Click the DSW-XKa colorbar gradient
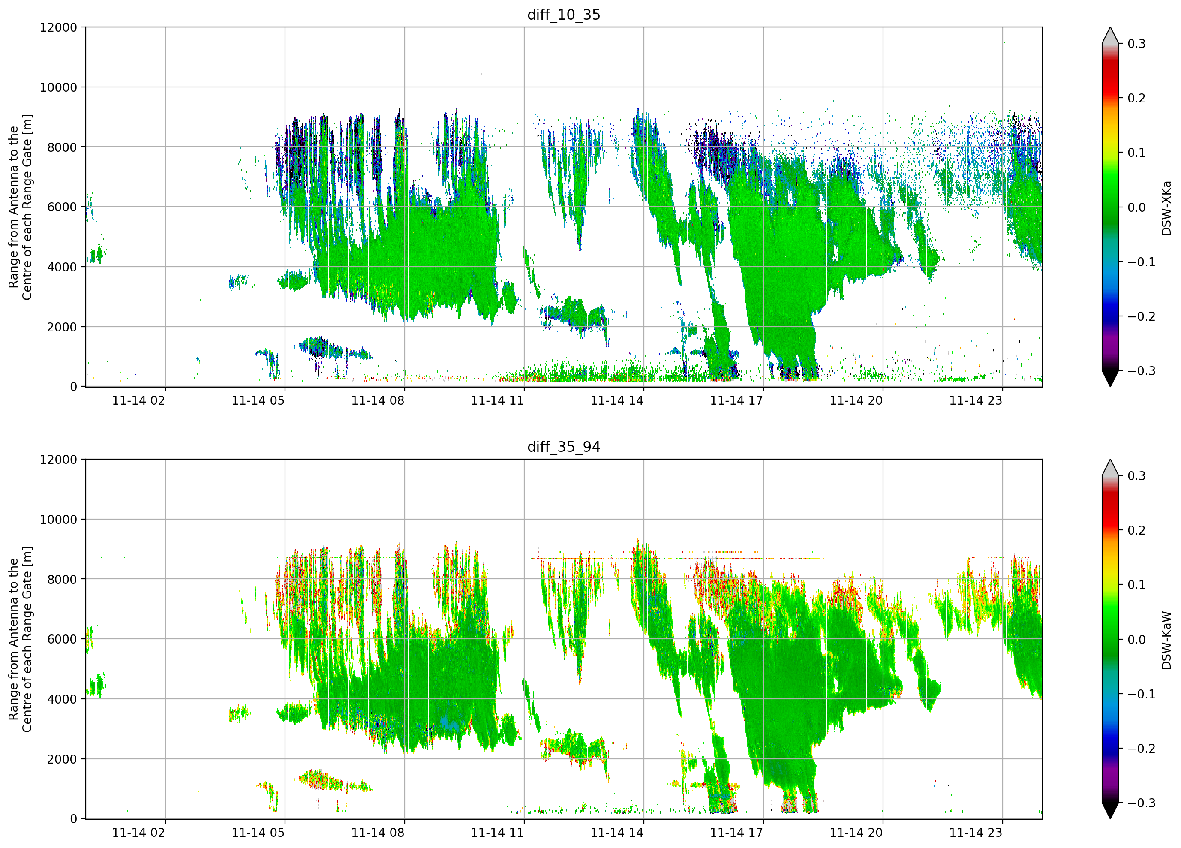 click(1110, 207)
